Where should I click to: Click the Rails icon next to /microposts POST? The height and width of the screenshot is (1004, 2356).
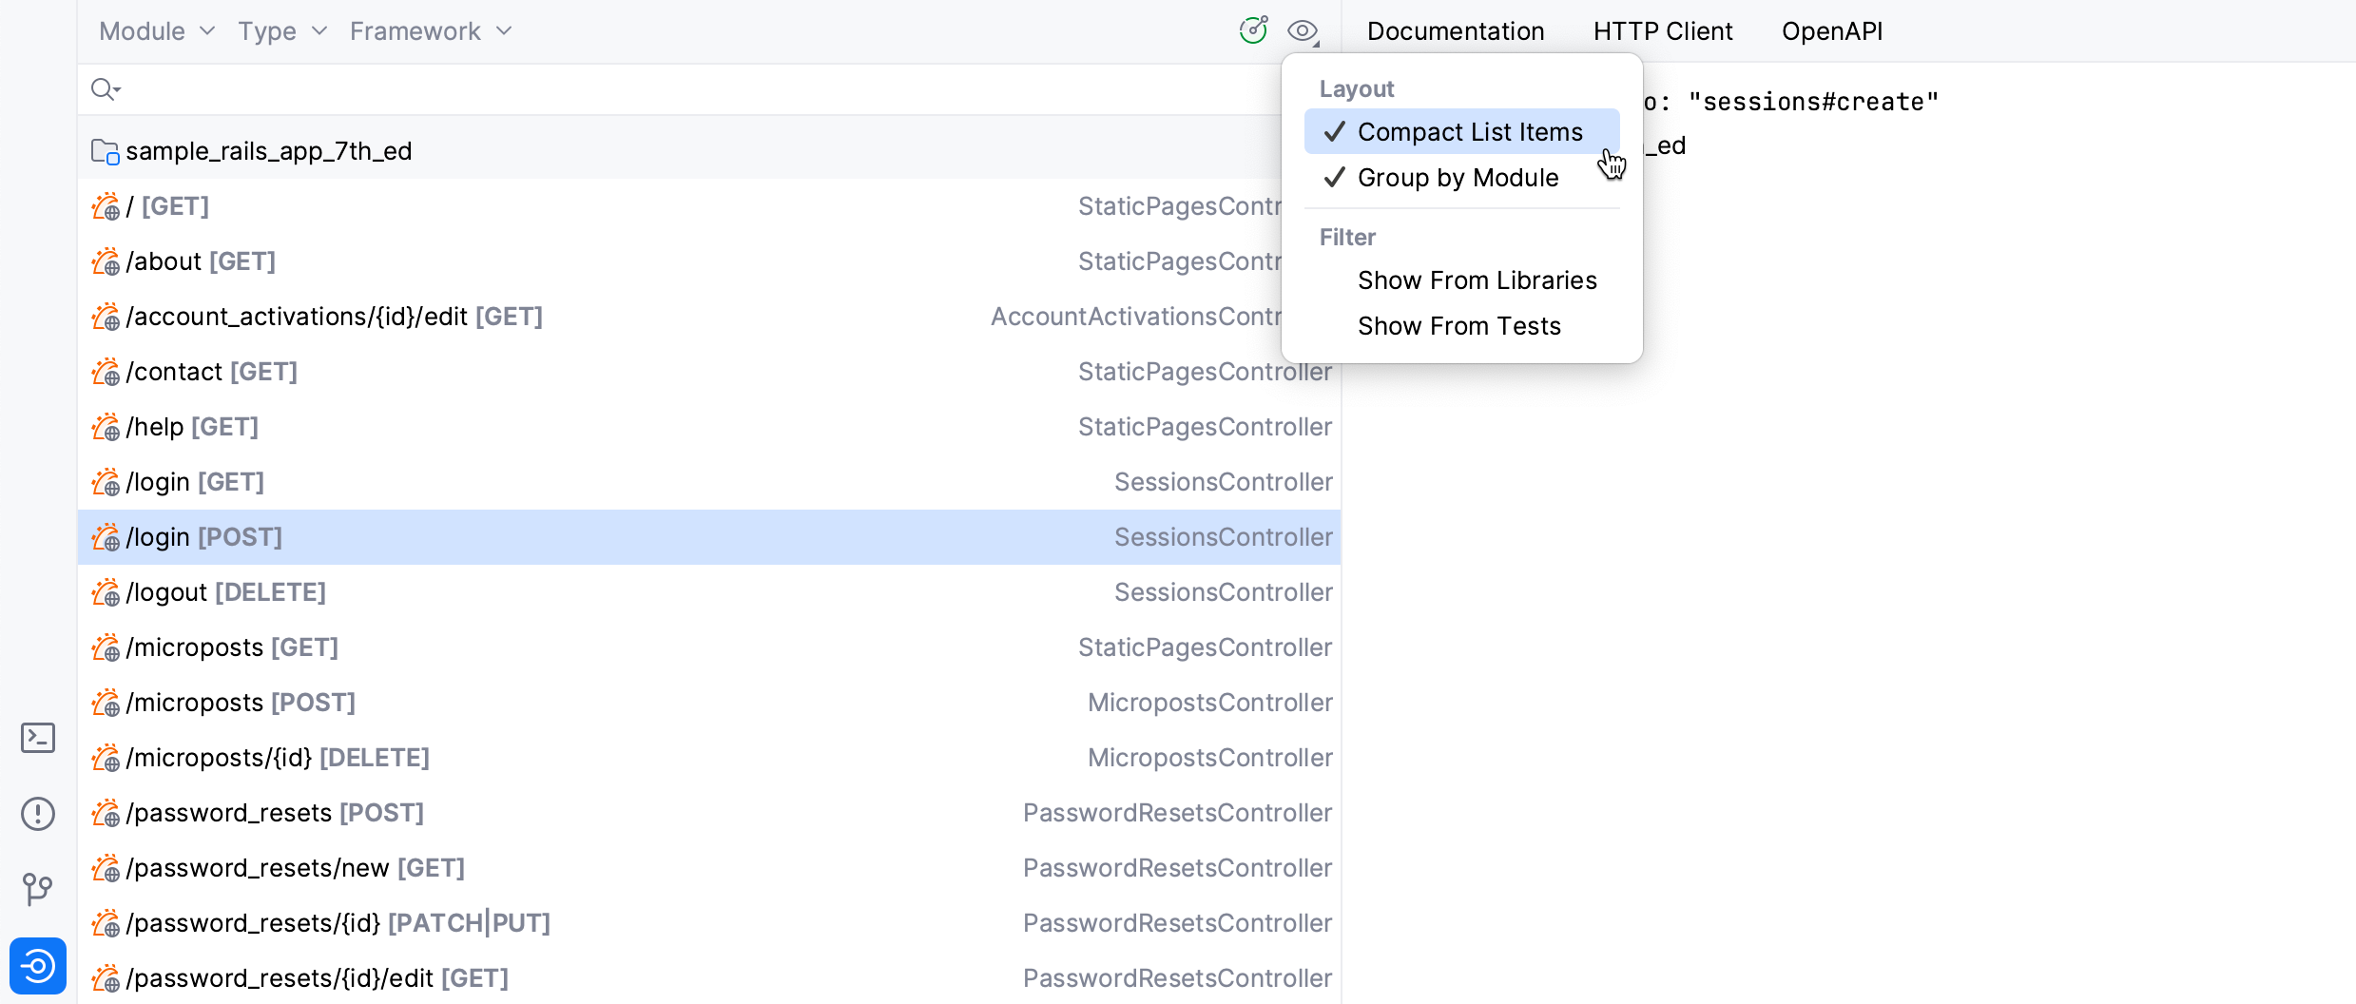click(x=106, y=702)
